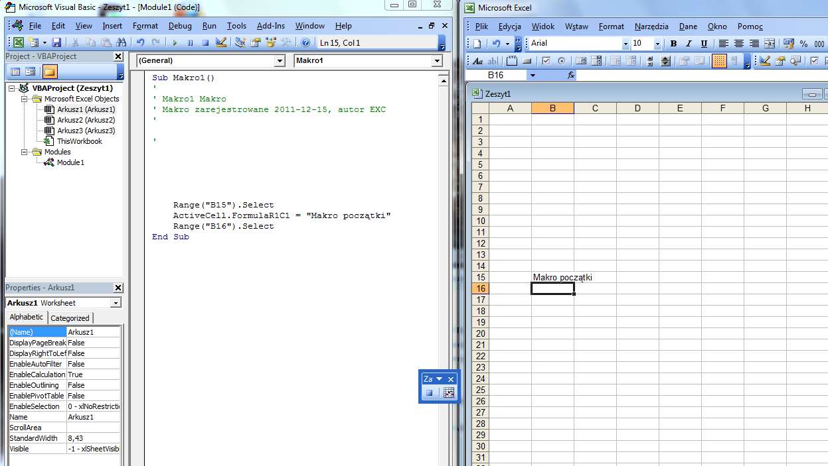Open the procedure dropdown showing Makro1
The width and height of the screenshot is (828, 466).
tap(437, 60)
